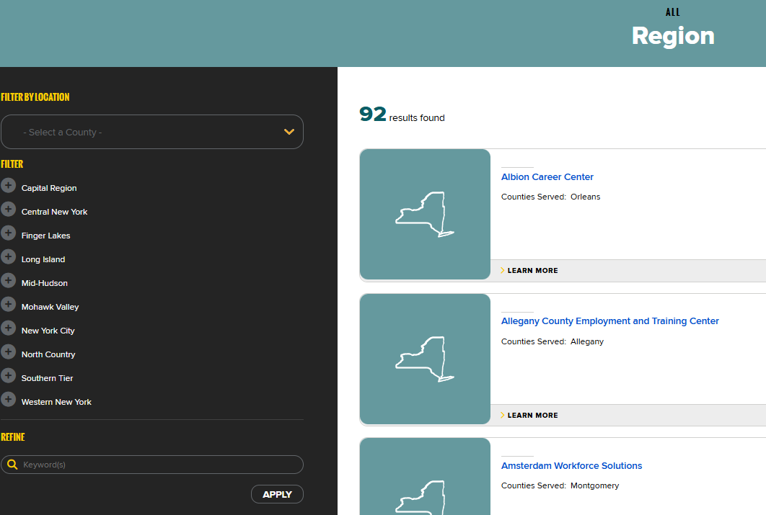Select the Western New York filter label
Viewport: 766px width, 515px height.
[56, 402]
